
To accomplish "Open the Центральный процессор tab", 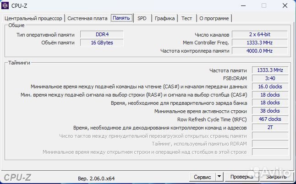I will [x=33, y=18].
